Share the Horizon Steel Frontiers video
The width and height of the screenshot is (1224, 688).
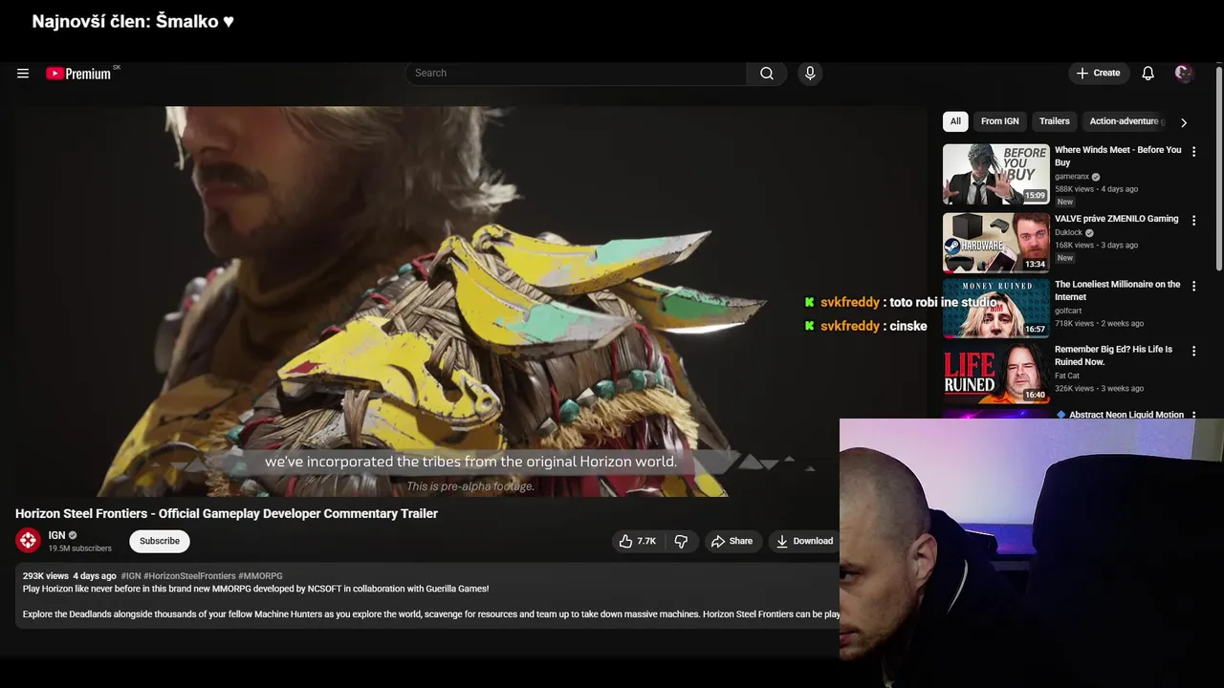click(x=732, y=541)
